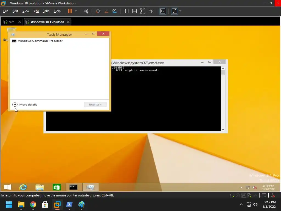Expand More details in Task Manager

point(25,105)
